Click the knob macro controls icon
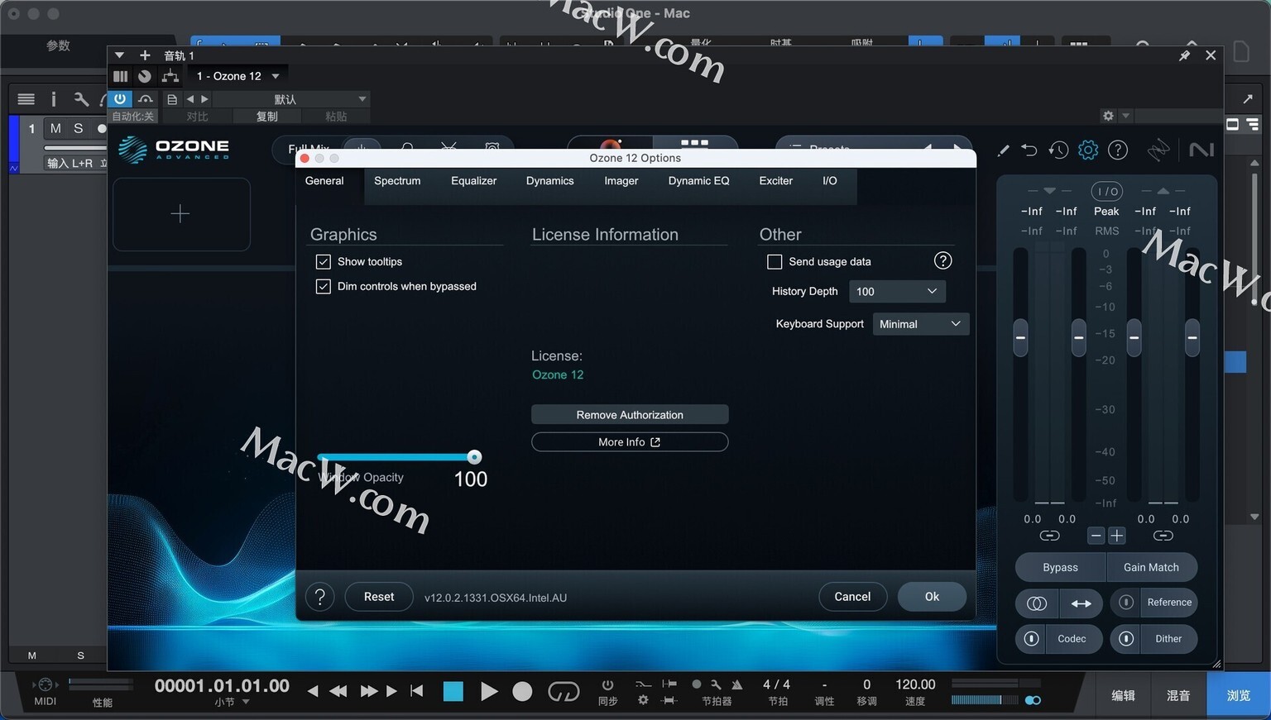This screenshot has width=1271, height=720. (145, 76)
